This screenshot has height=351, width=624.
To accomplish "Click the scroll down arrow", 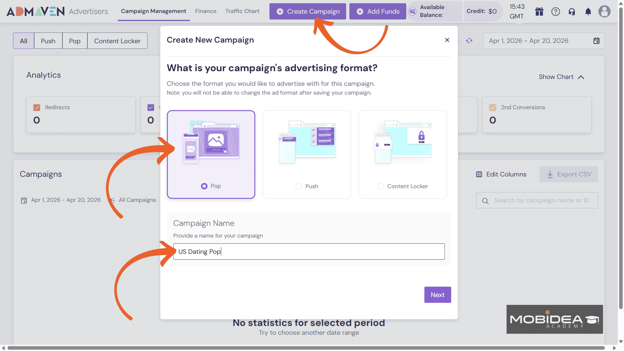I will (621, 342).
